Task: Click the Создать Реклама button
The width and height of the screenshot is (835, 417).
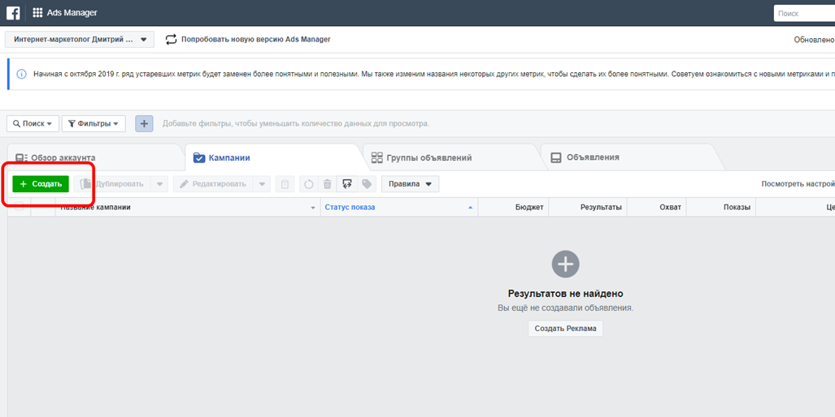Action: (x=566, y=329)
